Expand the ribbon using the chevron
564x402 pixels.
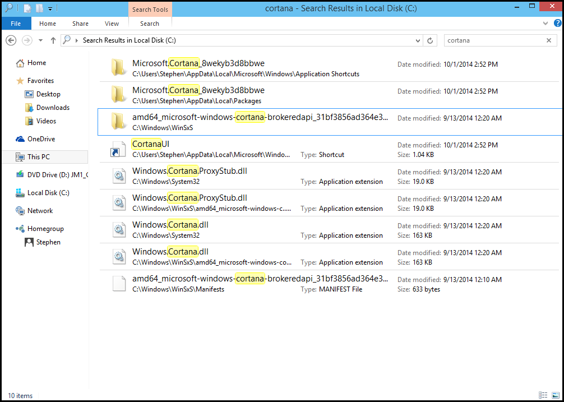pyautogui.click(x=546, y=24)
